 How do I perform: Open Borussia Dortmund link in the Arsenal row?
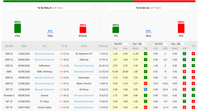(84, 96)
